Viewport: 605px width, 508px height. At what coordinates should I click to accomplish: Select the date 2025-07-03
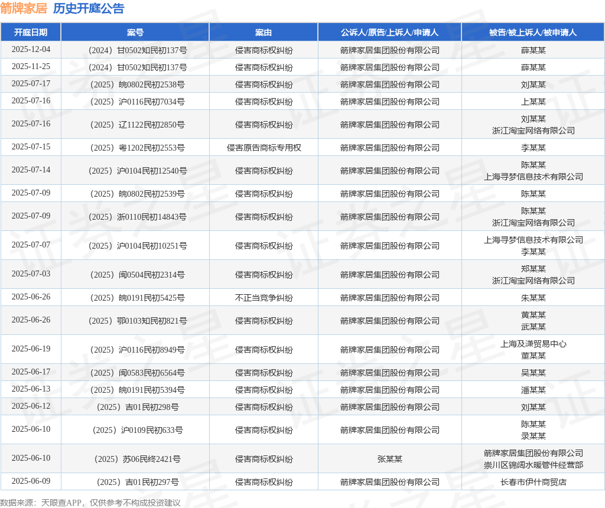coord(31,274)
